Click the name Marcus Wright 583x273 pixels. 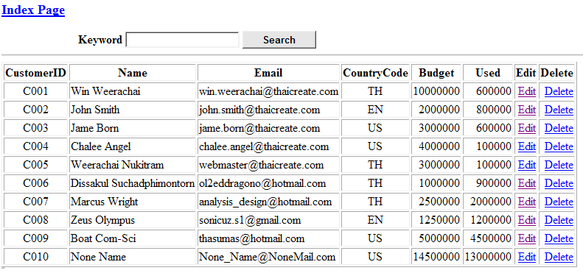104,202
